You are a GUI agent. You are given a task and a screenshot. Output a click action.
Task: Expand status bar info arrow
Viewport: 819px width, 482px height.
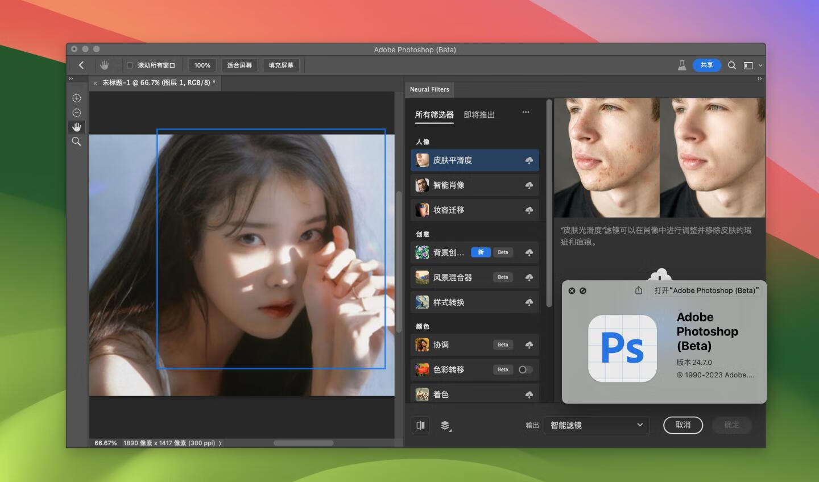tap(220, 443)
